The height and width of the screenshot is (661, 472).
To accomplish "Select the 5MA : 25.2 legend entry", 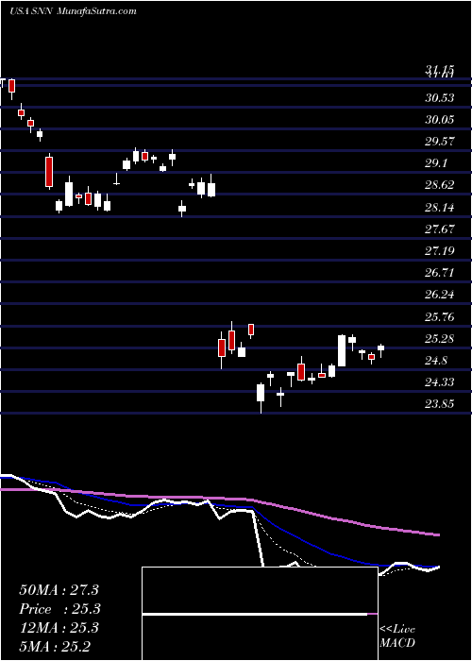I will click(55, 647).
